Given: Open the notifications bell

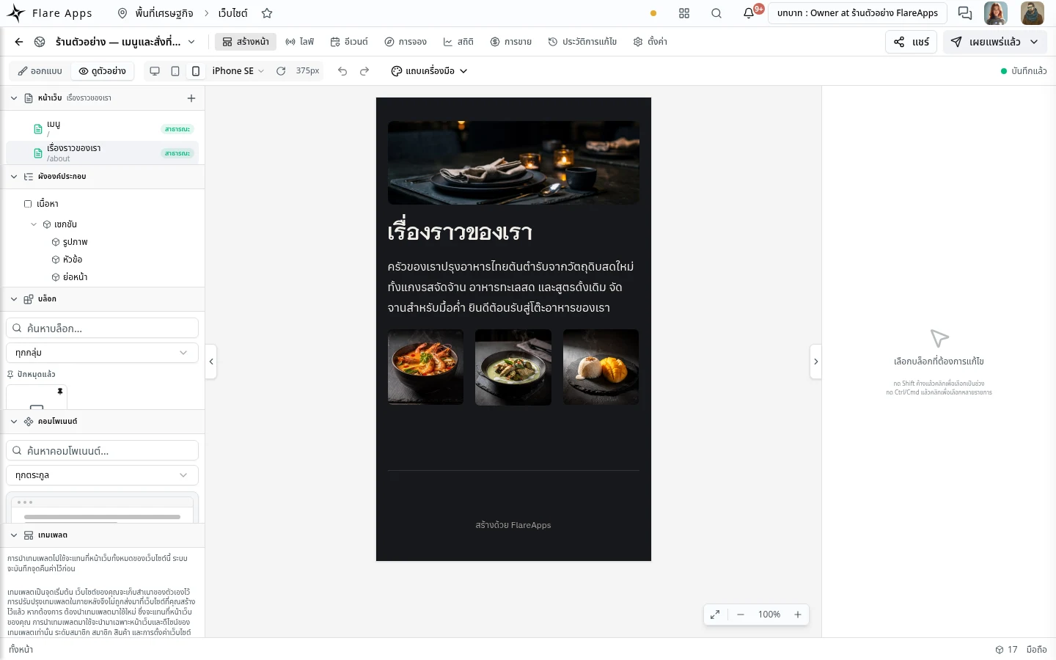Looking at the screenshot, I should tap(749, 13).
